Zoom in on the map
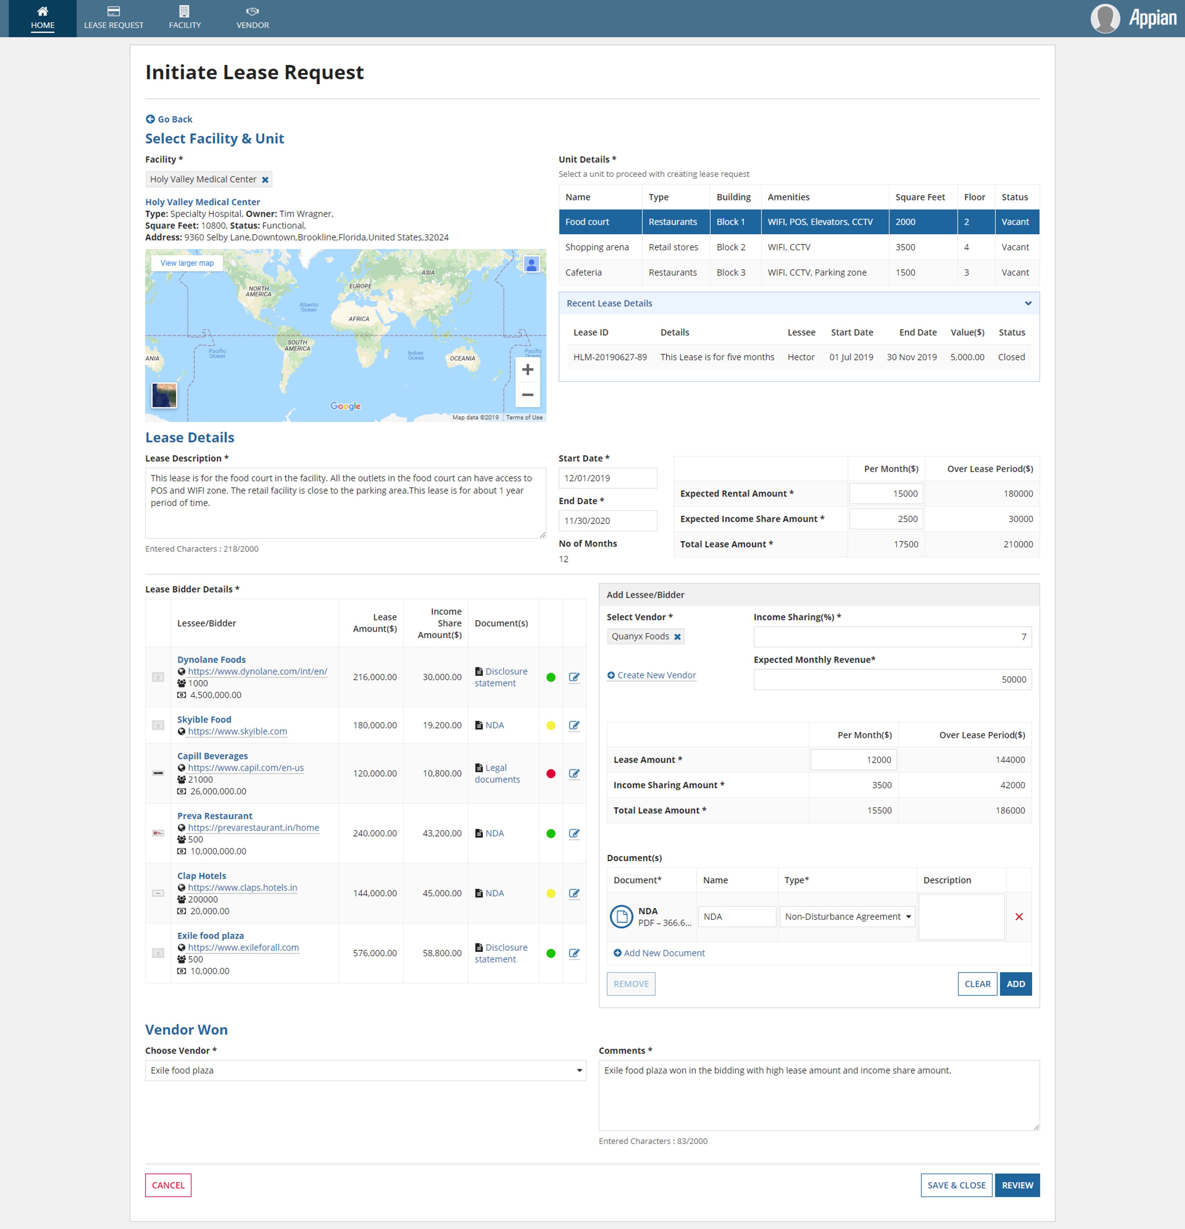The height and width of the screenshot is (1229, 1185). (528, 370)
